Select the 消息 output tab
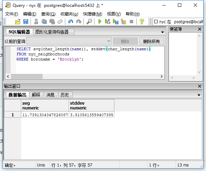Screen dimensions: 206x171 (x=50, y=95)
